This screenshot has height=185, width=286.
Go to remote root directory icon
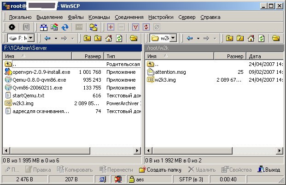[240, 38]
